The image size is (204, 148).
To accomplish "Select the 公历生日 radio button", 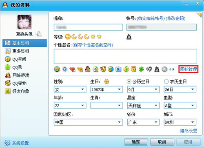I will [x=129, y=82].
